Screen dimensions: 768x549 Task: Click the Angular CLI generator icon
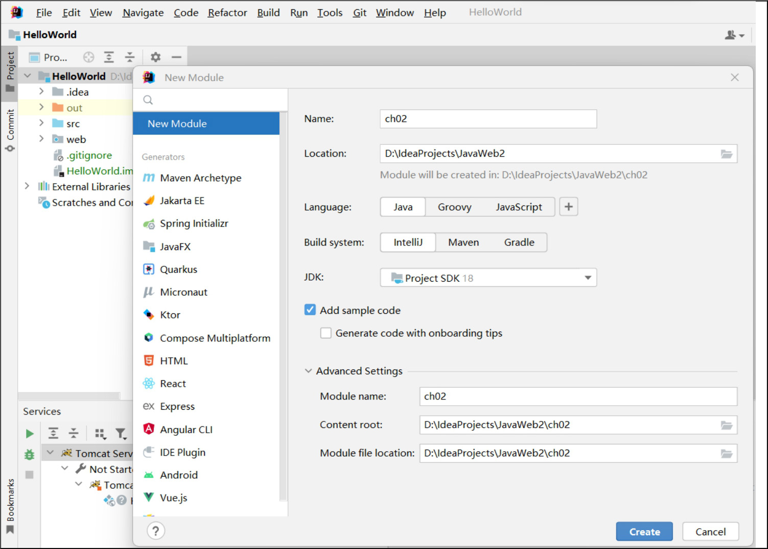point(149,429)
